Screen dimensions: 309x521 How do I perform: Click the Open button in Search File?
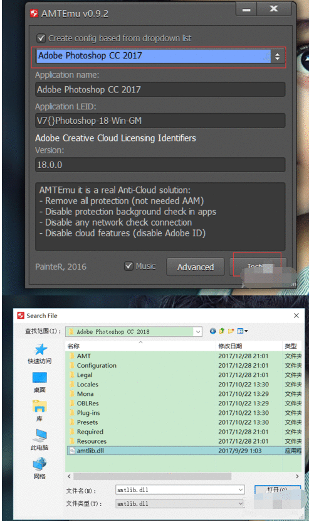click(x=277, y=490)
